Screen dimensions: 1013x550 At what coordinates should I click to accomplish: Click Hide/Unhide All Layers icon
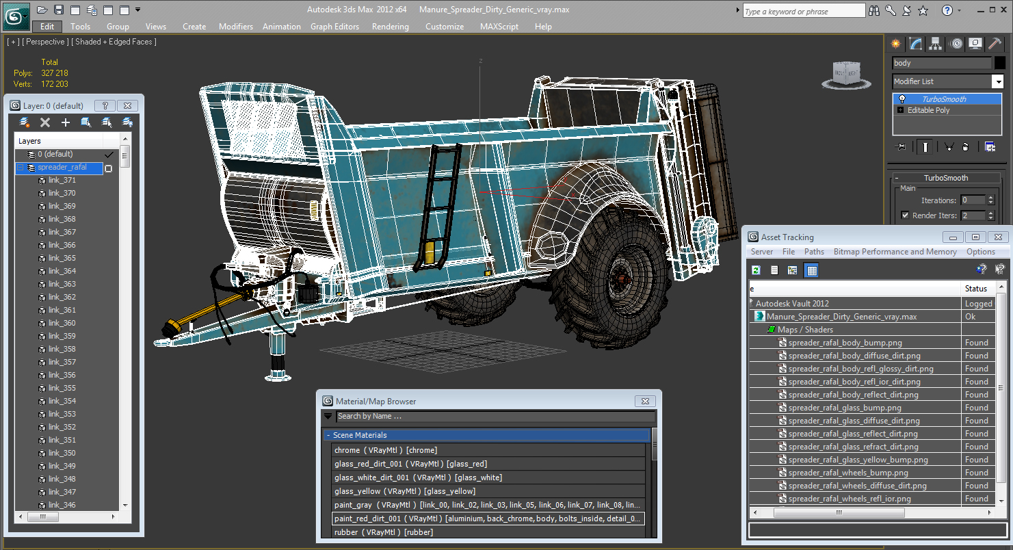(x=127, y=122)
